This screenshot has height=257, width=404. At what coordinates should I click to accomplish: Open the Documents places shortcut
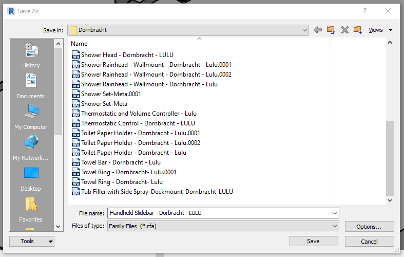click(x=31, y=86)
